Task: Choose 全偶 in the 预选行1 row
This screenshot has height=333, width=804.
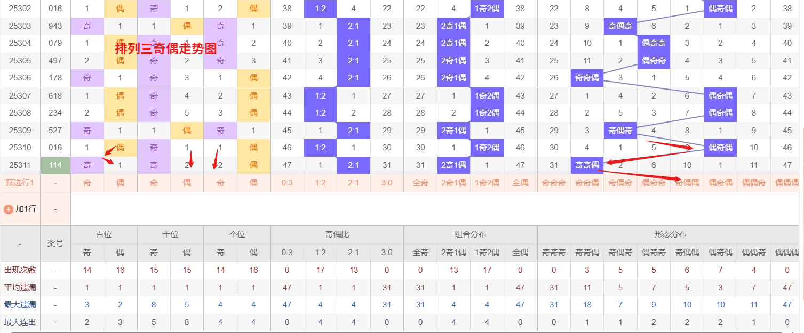Action: tap(520, 183)
